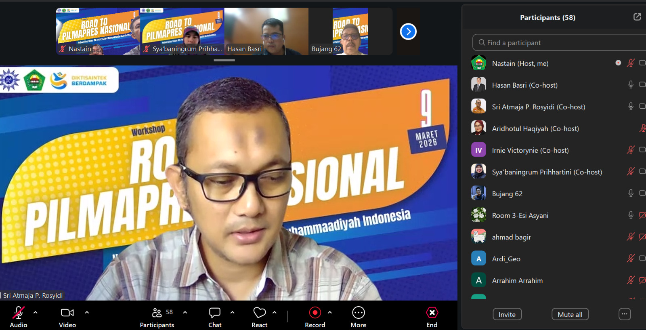Click the 'Participants (58)' panel title
The height and width of the screenshot is (330, 646).
tap(547, 17)
